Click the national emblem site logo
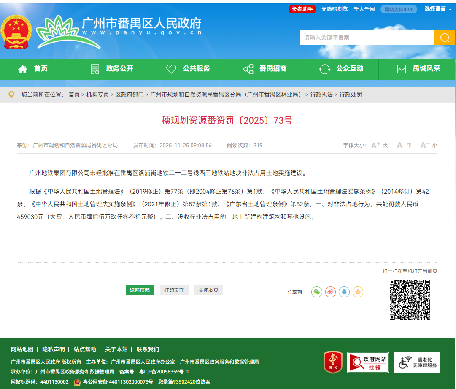 pos(17,30)
